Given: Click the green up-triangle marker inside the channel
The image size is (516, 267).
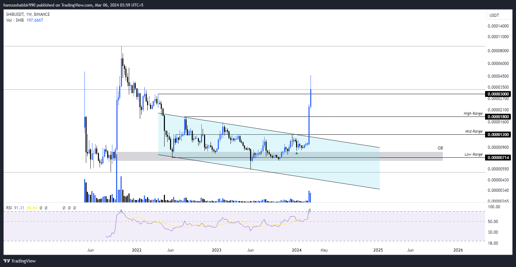Looking at the screenshot, I should (296, 153).
